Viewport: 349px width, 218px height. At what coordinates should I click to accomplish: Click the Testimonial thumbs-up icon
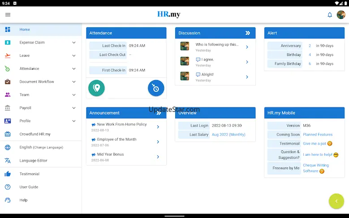pyautogui.click(x=8, y=174)
